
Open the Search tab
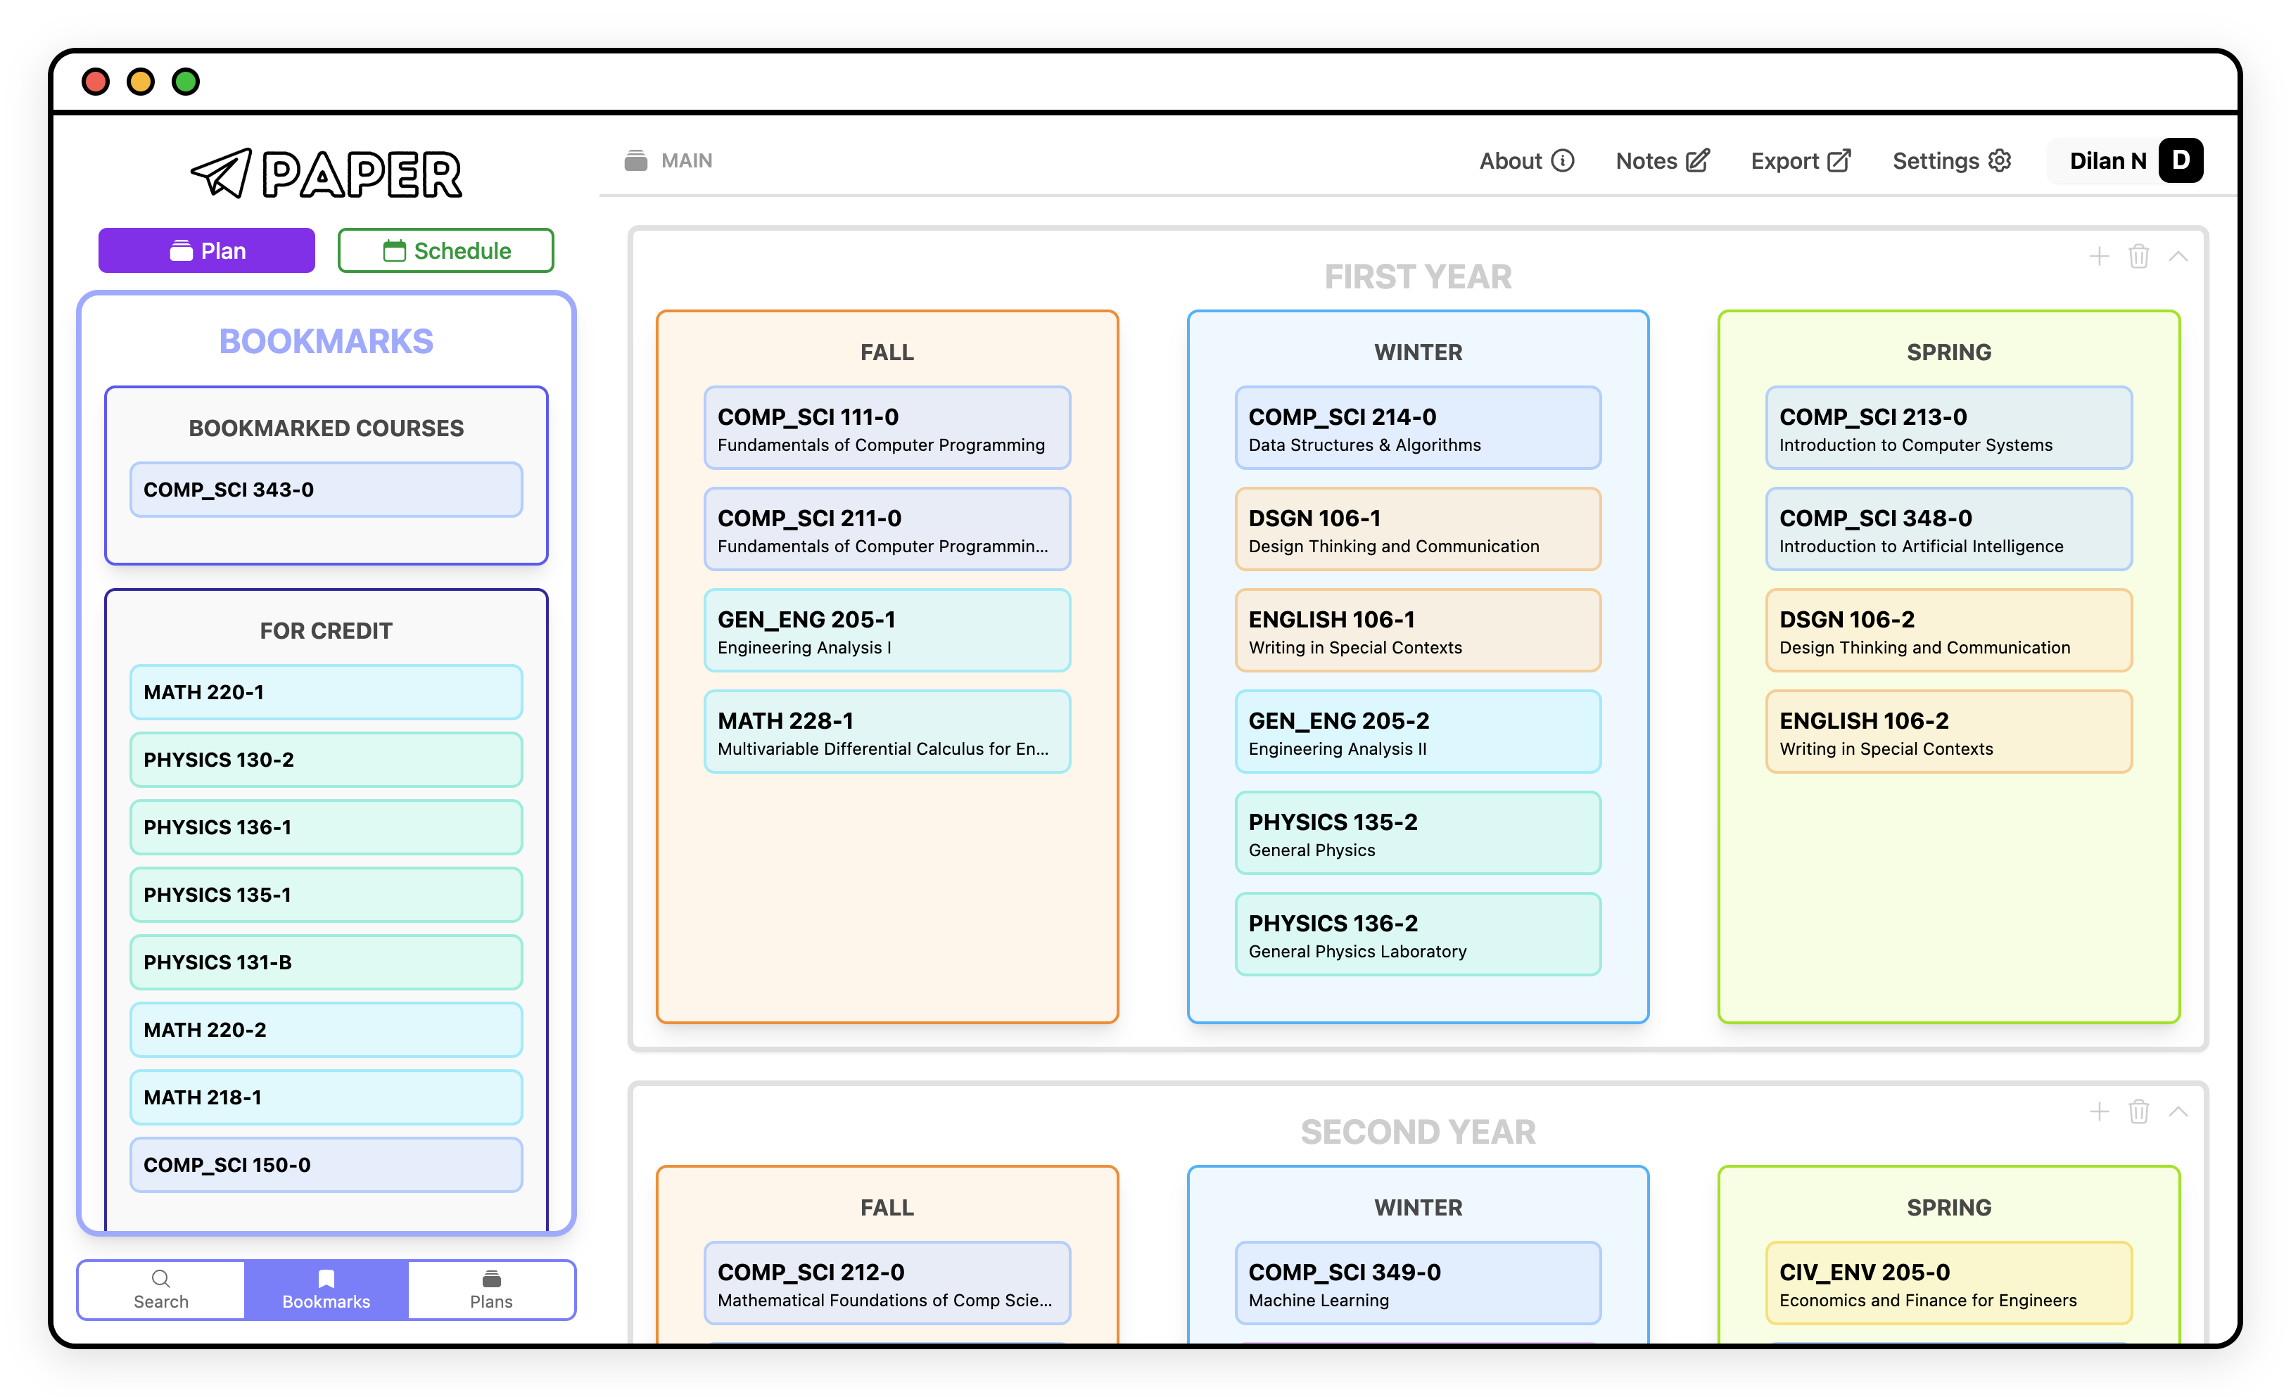coord(161,1289)
